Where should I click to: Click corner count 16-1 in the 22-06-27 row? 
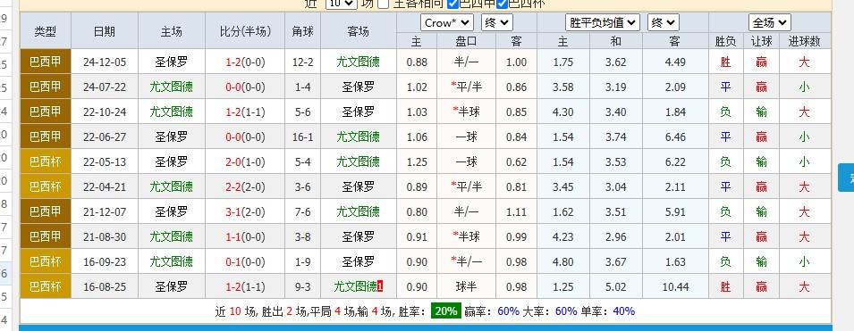click(x=303, y=137)
